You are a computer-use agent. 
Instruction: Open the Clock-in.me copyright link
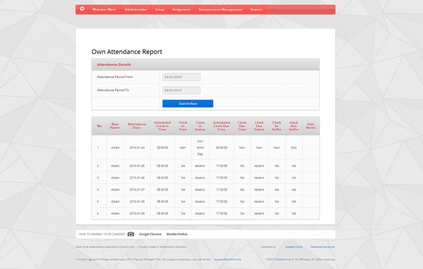coord(283,259)
